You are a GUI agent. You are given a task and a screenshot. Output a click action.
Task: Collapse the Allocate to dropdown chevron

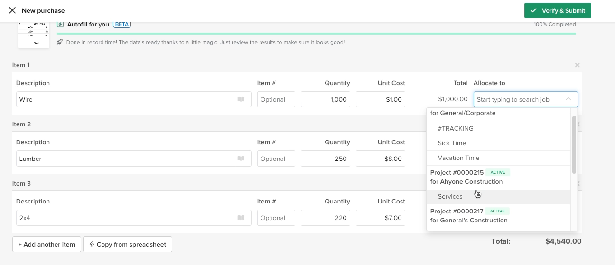pyautogui.click(x=568, y=99)
